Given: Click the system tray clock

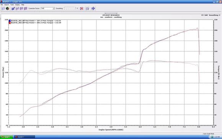Looking at the screenshot, I should coord(217,137).
